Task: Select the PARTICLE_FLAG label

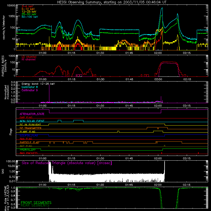Action: [x=30, y=142]
